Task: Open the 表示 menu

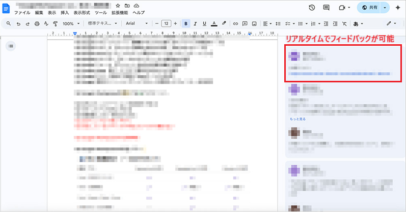Action: pyautogui.click(x=52, y=13)
